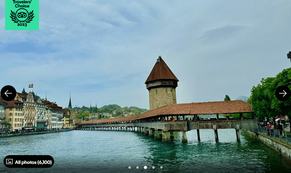
Task: Switch to the fourth carousel dot
Action: click(x=153, y=167)
